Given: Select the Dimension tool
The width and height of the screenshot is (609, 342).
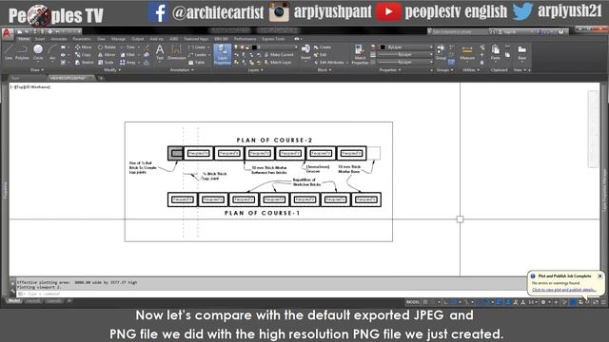Looking at the screenshot, I should coord(176,52).
